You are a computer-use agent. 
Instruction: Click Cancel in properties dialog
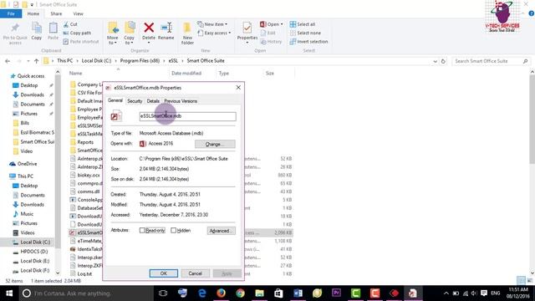[x=195, y=273]
